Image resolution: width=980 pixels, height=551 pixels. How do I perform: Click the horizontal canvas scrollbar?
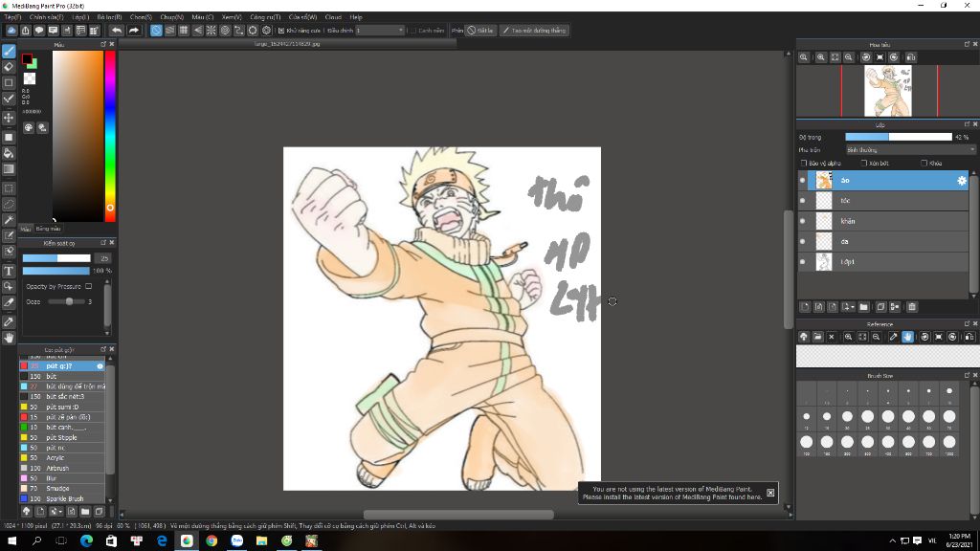point(458,515)
